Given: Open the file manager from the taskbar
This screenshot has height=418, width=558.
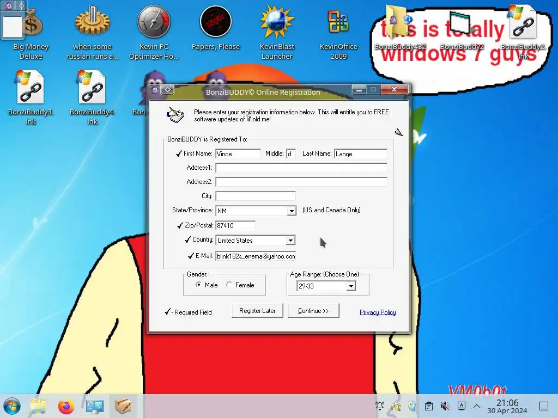Looking at the screenshot, I should click(x=38, y=406).
